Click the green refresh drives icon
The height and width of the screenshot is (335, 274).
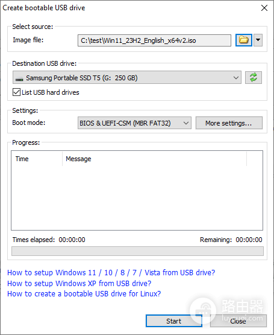pyautogui.click(x=254, y=77)
